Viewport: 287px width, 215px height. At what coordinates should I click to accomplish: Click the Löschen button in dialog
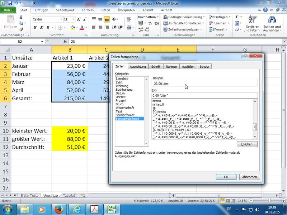coord(247,144)
